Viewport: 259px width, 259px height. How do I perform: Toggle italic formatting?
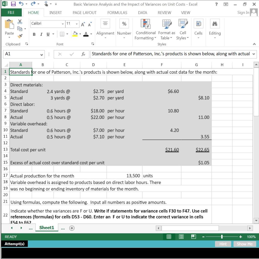pyautogui.click(x=41, y=34)
